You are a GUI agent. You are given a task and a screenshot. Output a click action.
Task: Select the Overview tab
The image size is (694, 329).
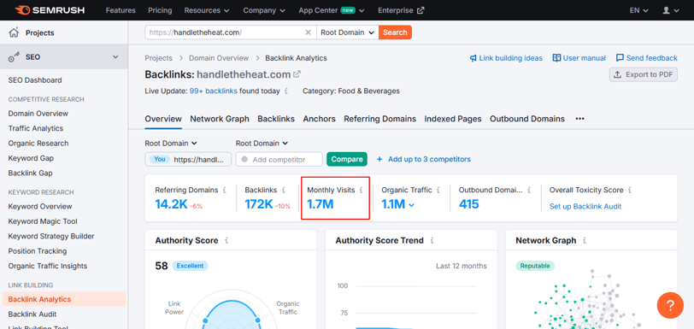click(x=163, y=119)
